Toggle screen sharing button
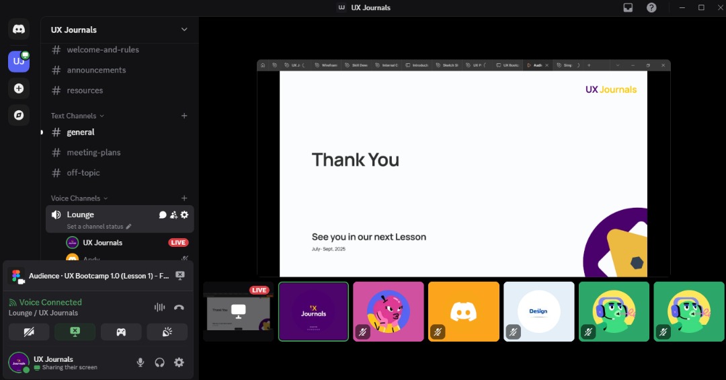This screenshot has height=380, width=726. click(75, 332)
